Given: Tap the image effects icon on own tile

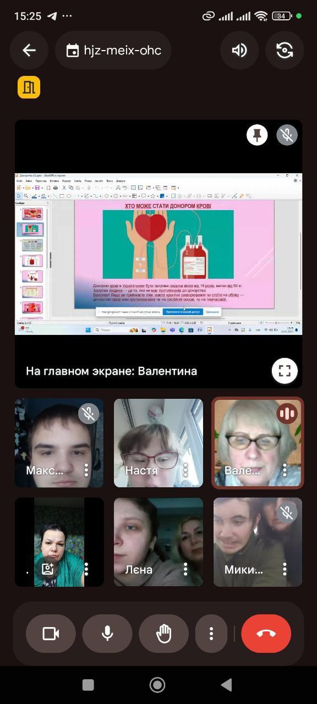Looking at the screenshot, I should coord(48,569).
